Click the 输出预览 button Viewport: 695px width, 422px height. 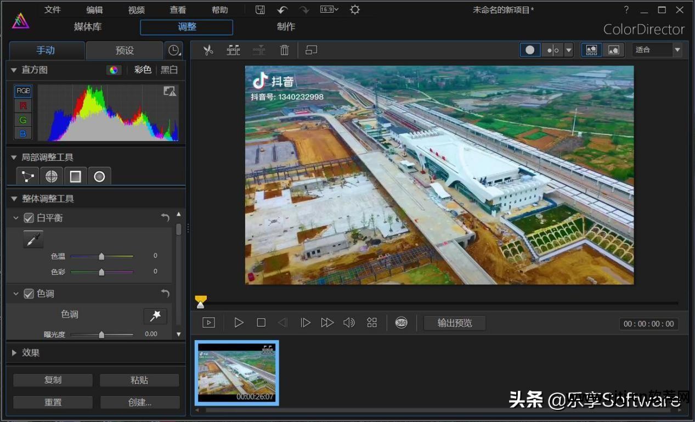coord(454,323)
